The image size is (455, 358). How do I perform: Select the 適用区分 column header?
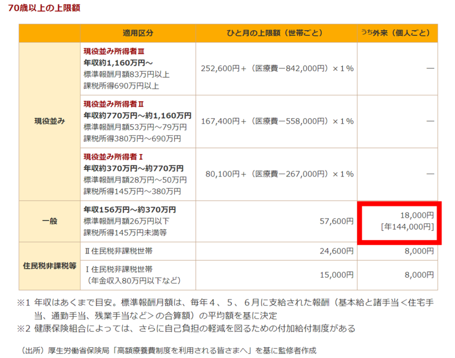pos(138,33)
